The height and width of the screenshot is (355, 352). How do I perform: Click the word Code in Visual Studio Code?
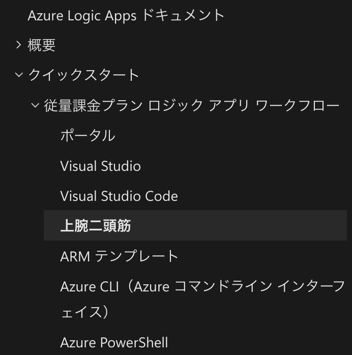[161, 196]
